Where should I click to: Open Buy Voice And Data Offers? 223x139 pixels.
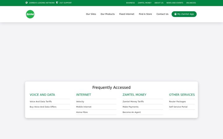(x=43, y=107)
